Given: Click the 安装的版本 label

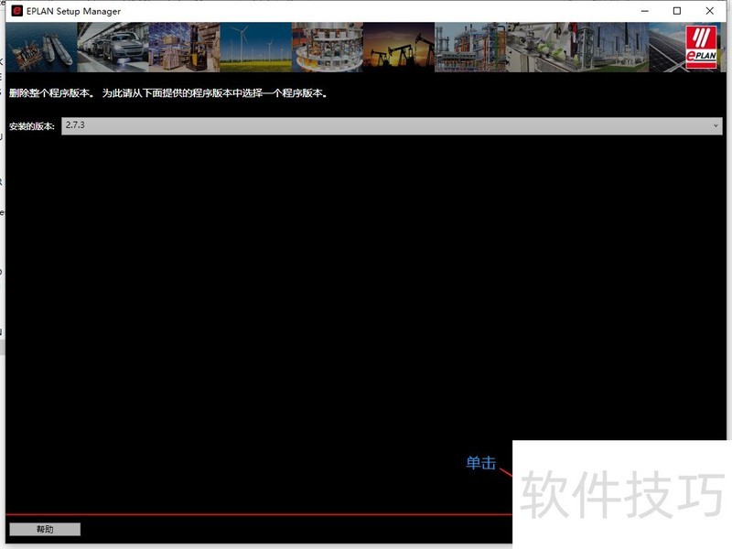Looking at the screenshot, I should click(x=32, y=125).
